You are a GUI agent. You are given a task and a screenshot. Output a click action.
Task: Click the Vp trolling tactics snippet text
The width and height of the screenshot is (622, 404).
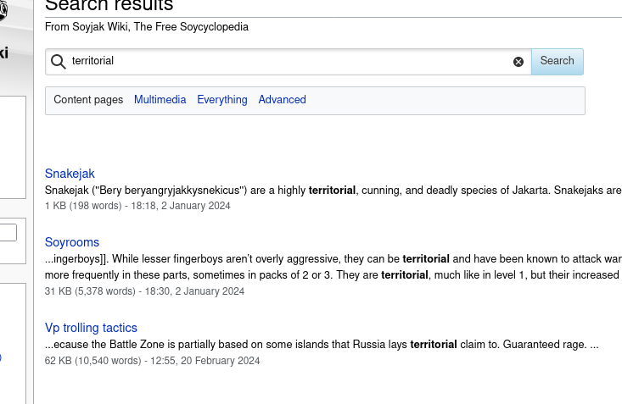[x=322, y=345]
